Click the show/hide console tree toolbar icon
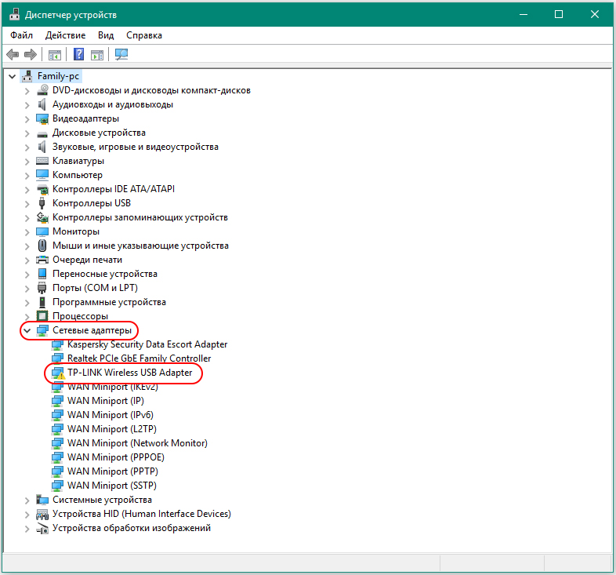 coord(55,55)
